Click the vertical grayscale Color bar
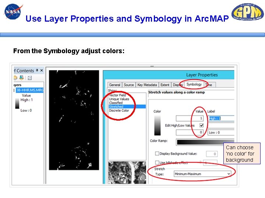The image size is (265, 198). pyautogui.click(x=158, y=125)
